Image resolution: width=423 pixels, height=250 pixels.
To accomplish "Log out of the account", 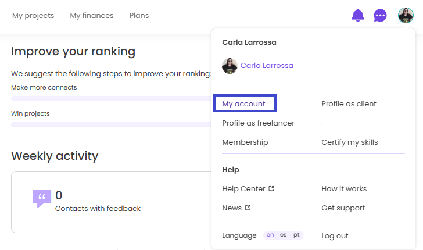I will pyautogui.click(x=335, y=236).
